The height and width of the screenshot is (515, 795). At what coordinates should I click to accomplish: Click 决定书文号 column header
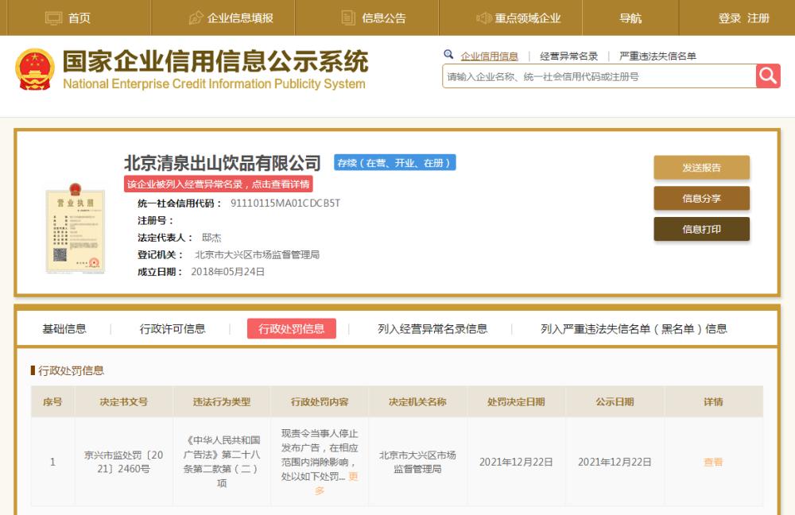pyautogui.click(x=124, y=402)
